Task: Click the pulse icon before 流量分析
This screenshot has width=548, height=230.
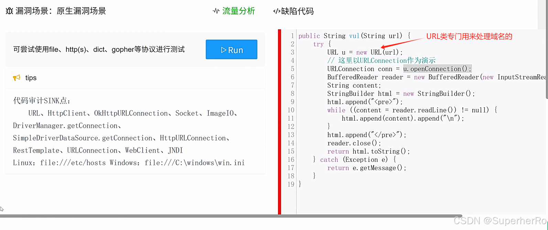Action: [216, 11]
